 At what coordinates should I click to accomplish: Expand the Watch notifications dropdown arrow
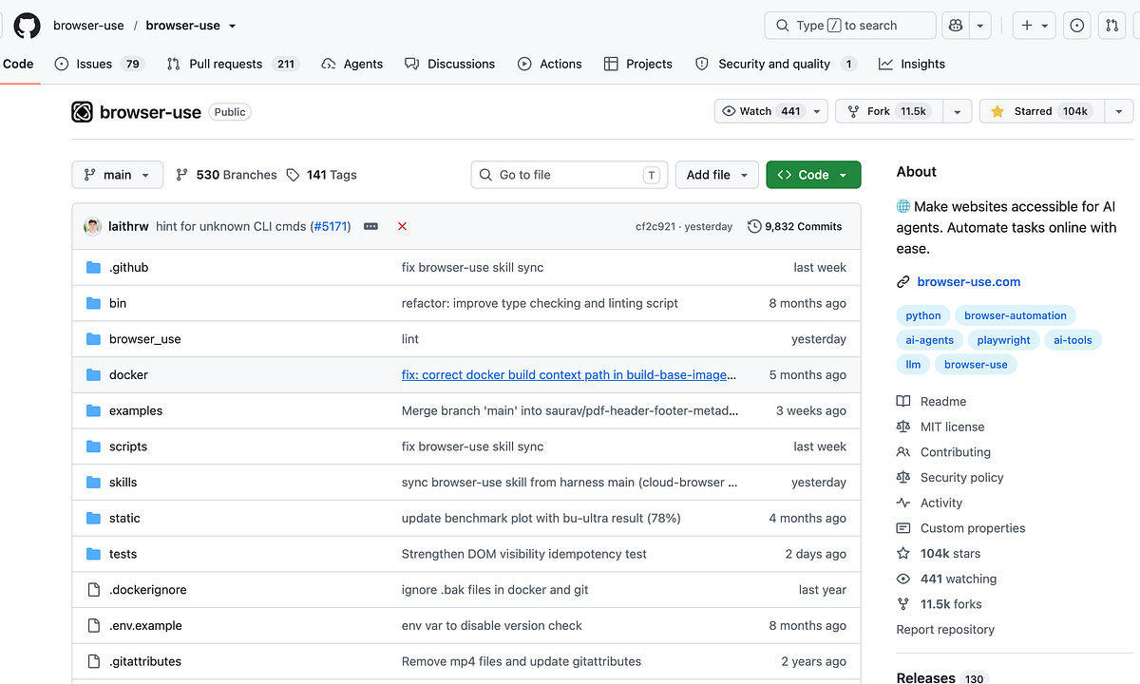tap(817, 111)
